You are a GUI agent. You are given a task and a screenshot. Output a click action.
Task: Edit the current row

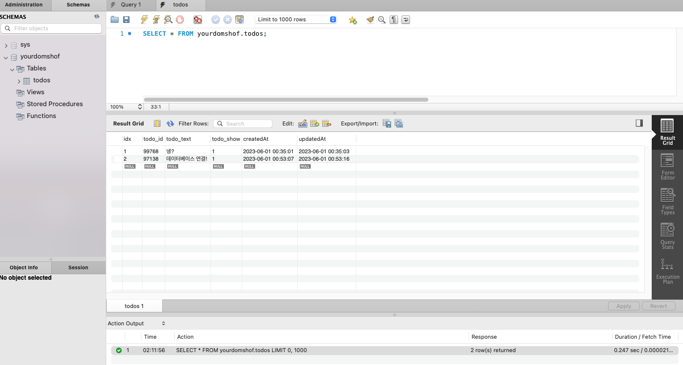pos(302,123)
